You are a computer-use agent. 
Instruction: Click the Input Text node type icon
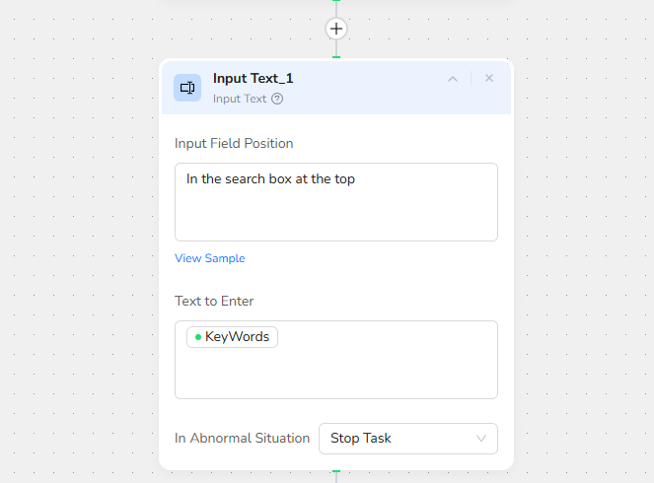pyautogui.click(x=187, y=88)
